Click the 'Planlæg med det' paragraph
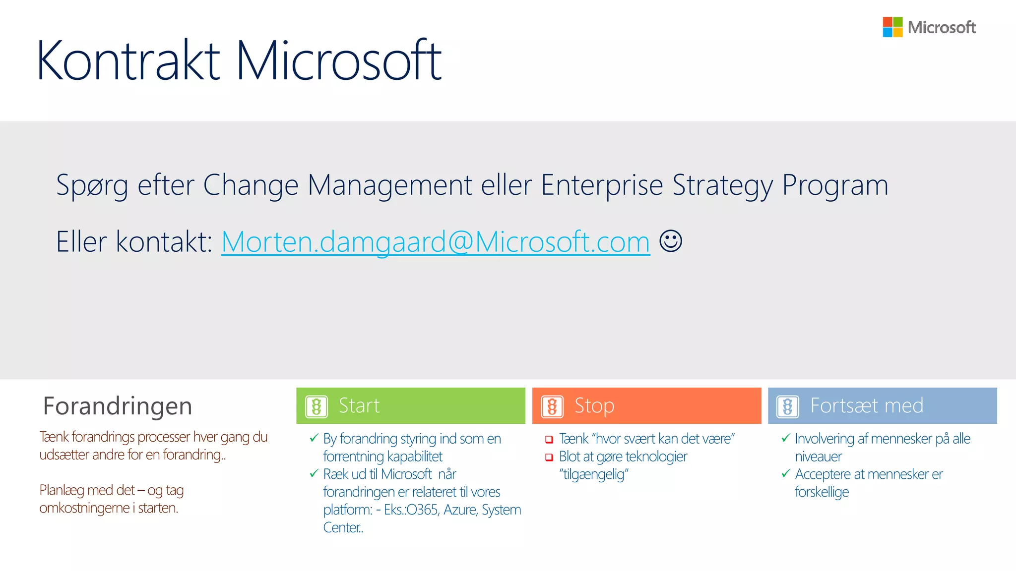Viewport: 1016px width, 571px height. 112,499
